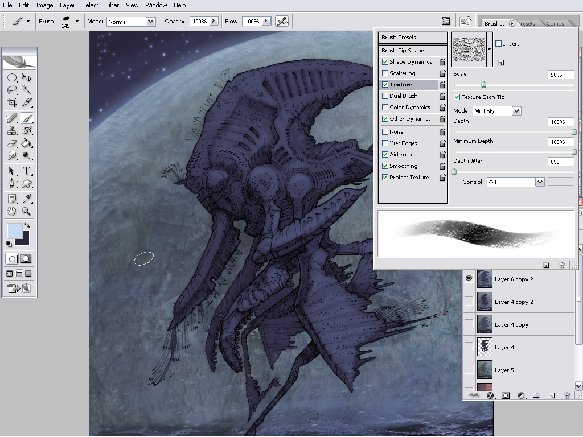Image resolution: width=583 pixels, height=437 pixels.
Task: Select the Slice tool
Action: (x=26, y=102)
